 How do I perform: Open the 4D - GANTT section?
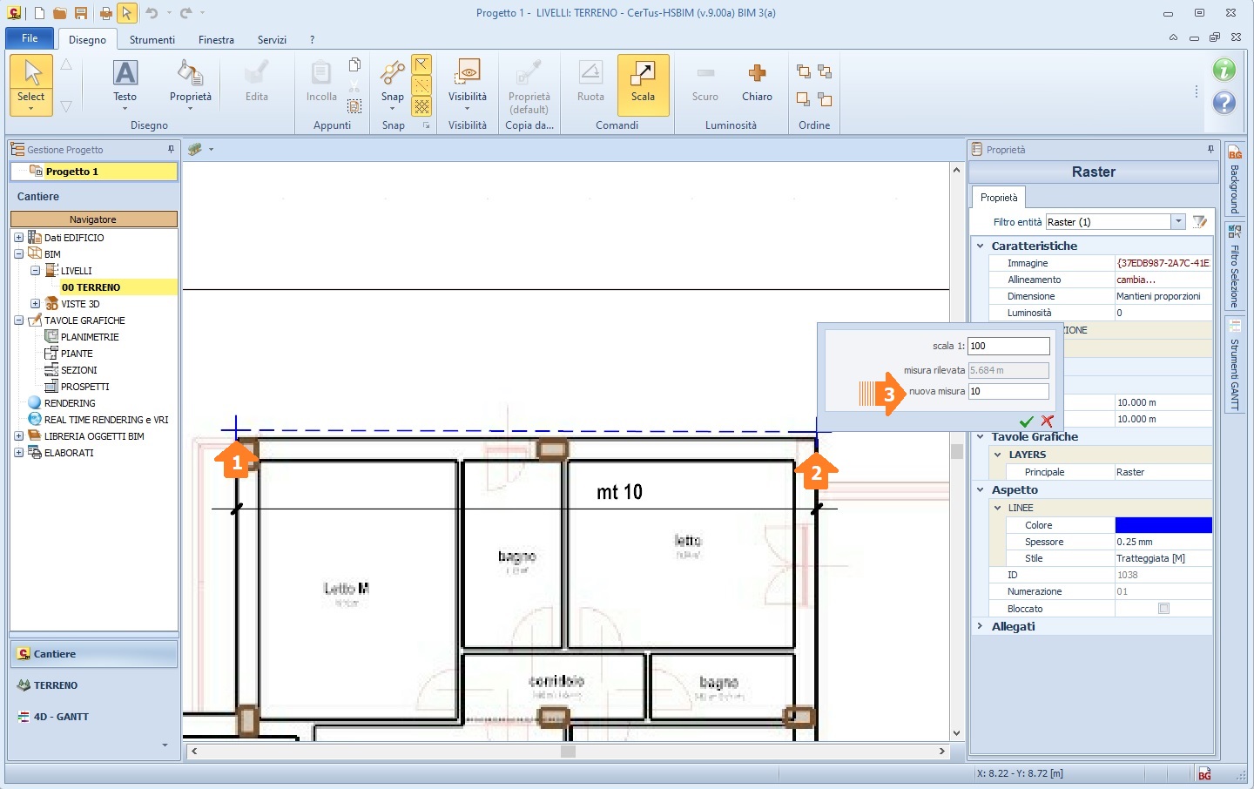pyautogui.click(x=61, y=717)
